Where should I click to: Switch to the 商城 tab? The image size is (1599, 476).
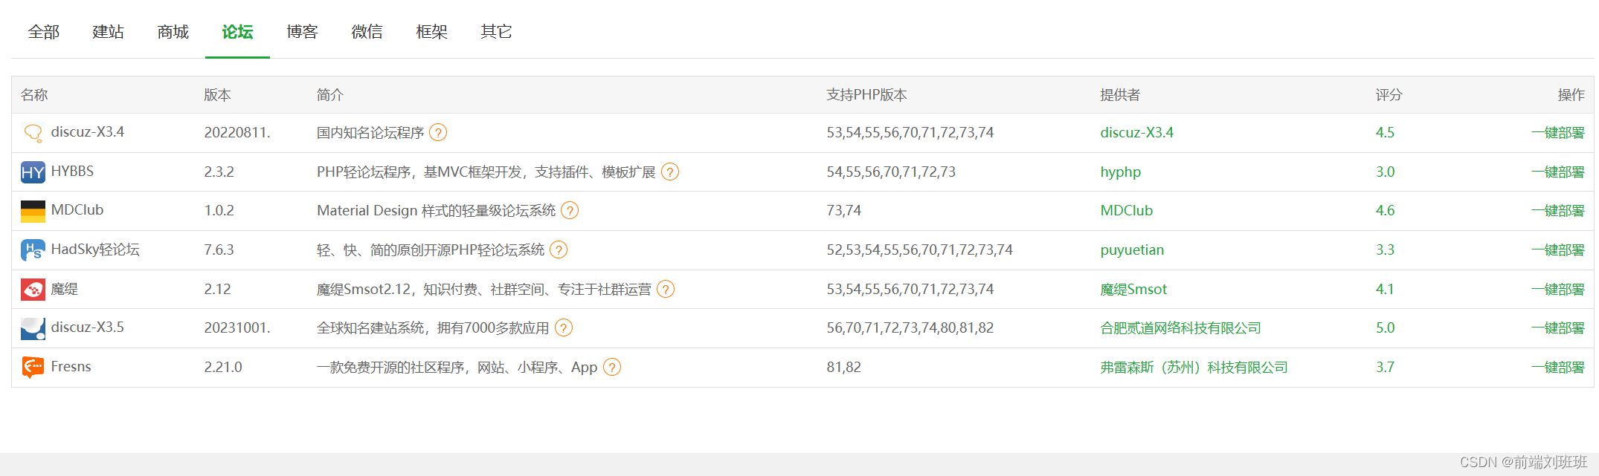173,32
